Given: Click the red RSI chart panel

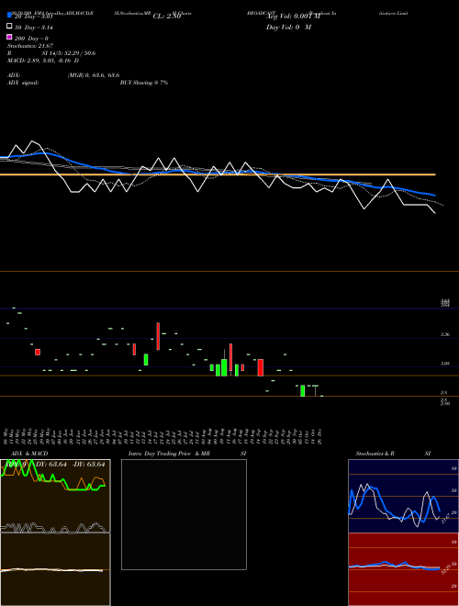Looking at the screenshot, I should pos(403,569).
